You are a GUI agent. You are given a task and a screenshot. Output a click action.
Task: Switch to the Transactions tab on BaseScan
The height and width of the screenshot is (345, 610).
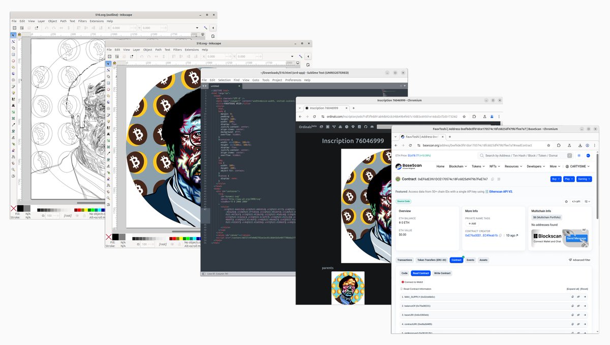pos(405,260)
